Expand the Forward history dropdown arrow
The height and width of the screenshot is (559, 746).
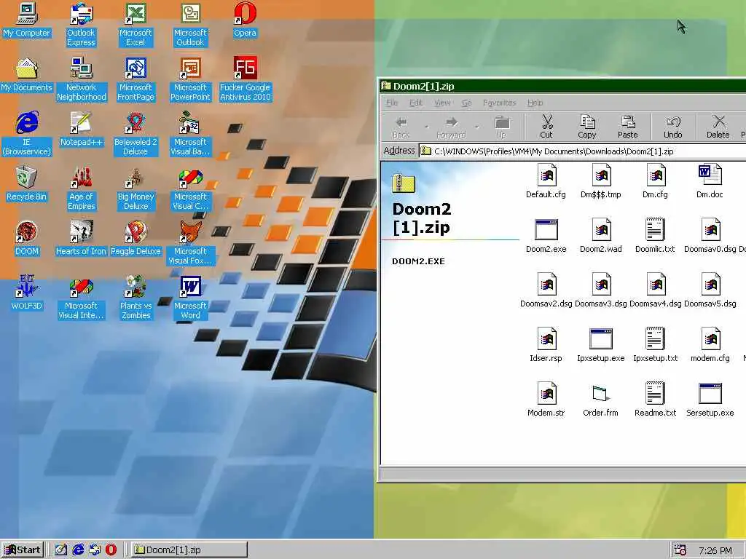click(x=476, y=127)
